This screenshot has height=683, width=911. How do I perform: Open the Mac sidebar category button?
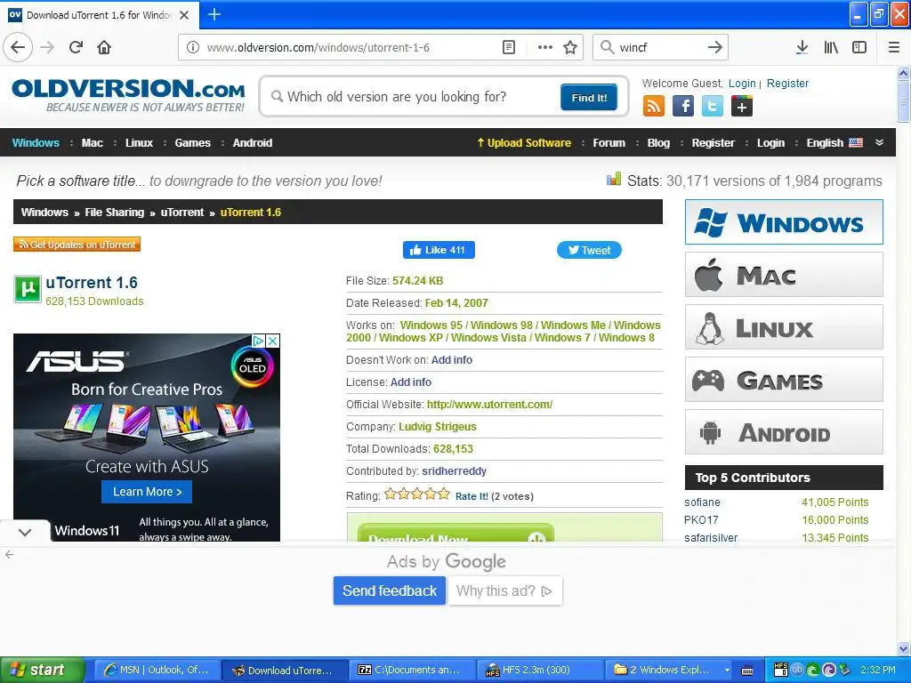pyautogui.click(x=784, y=275)
